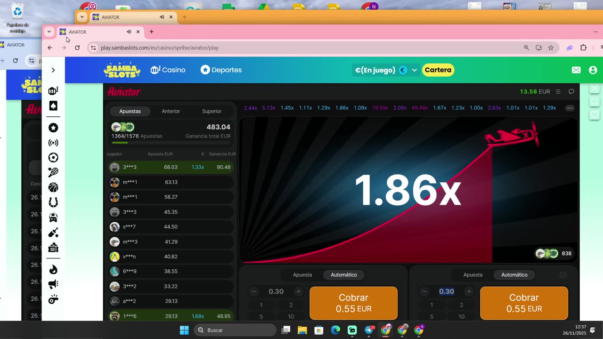Reload the page in front window

(x=77, y=48)
